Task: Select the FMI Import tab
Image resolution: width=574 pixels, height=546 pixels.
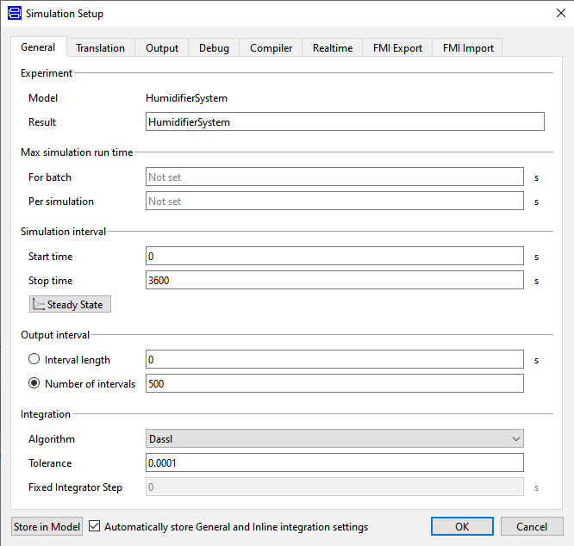Action: click(x=467, y=48)
